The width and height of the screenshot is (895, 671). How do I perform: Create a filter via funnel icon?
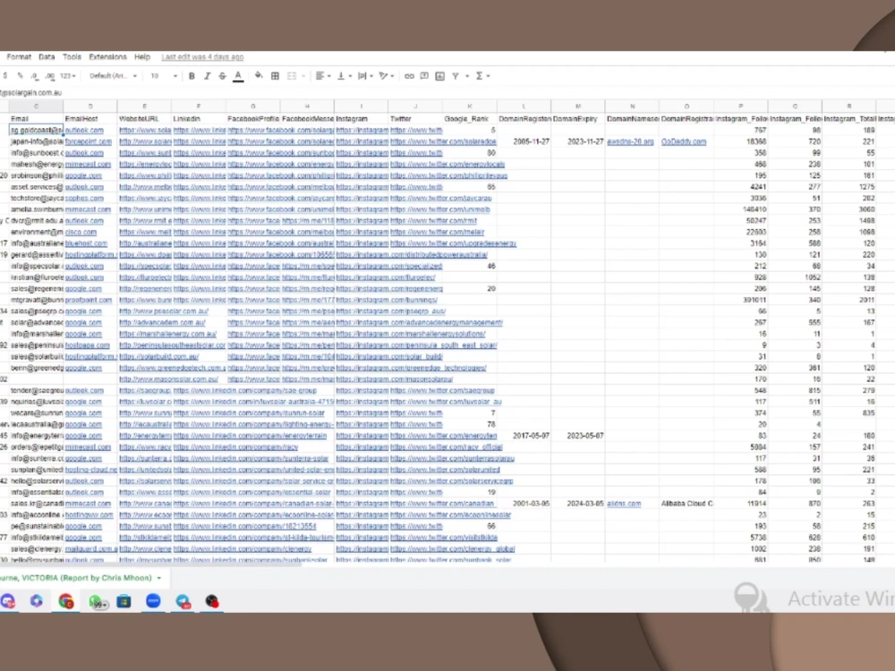(456, 76)
